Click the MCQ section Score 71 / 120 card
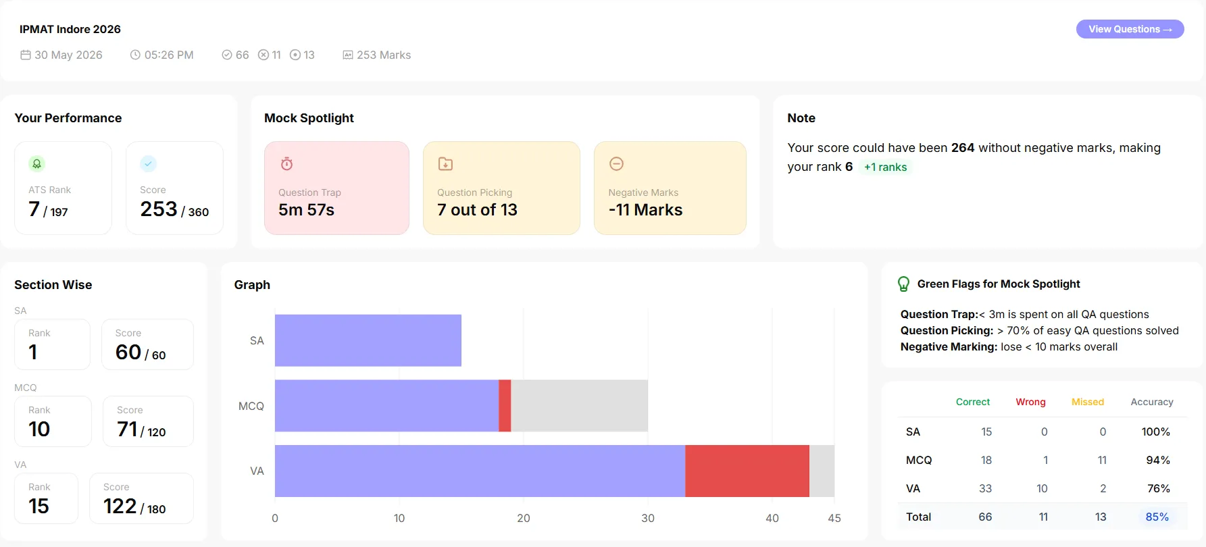 148,421
